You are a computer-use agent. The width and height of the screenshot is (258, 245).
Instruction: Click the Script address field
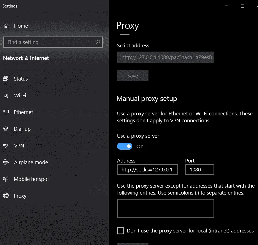165,57
